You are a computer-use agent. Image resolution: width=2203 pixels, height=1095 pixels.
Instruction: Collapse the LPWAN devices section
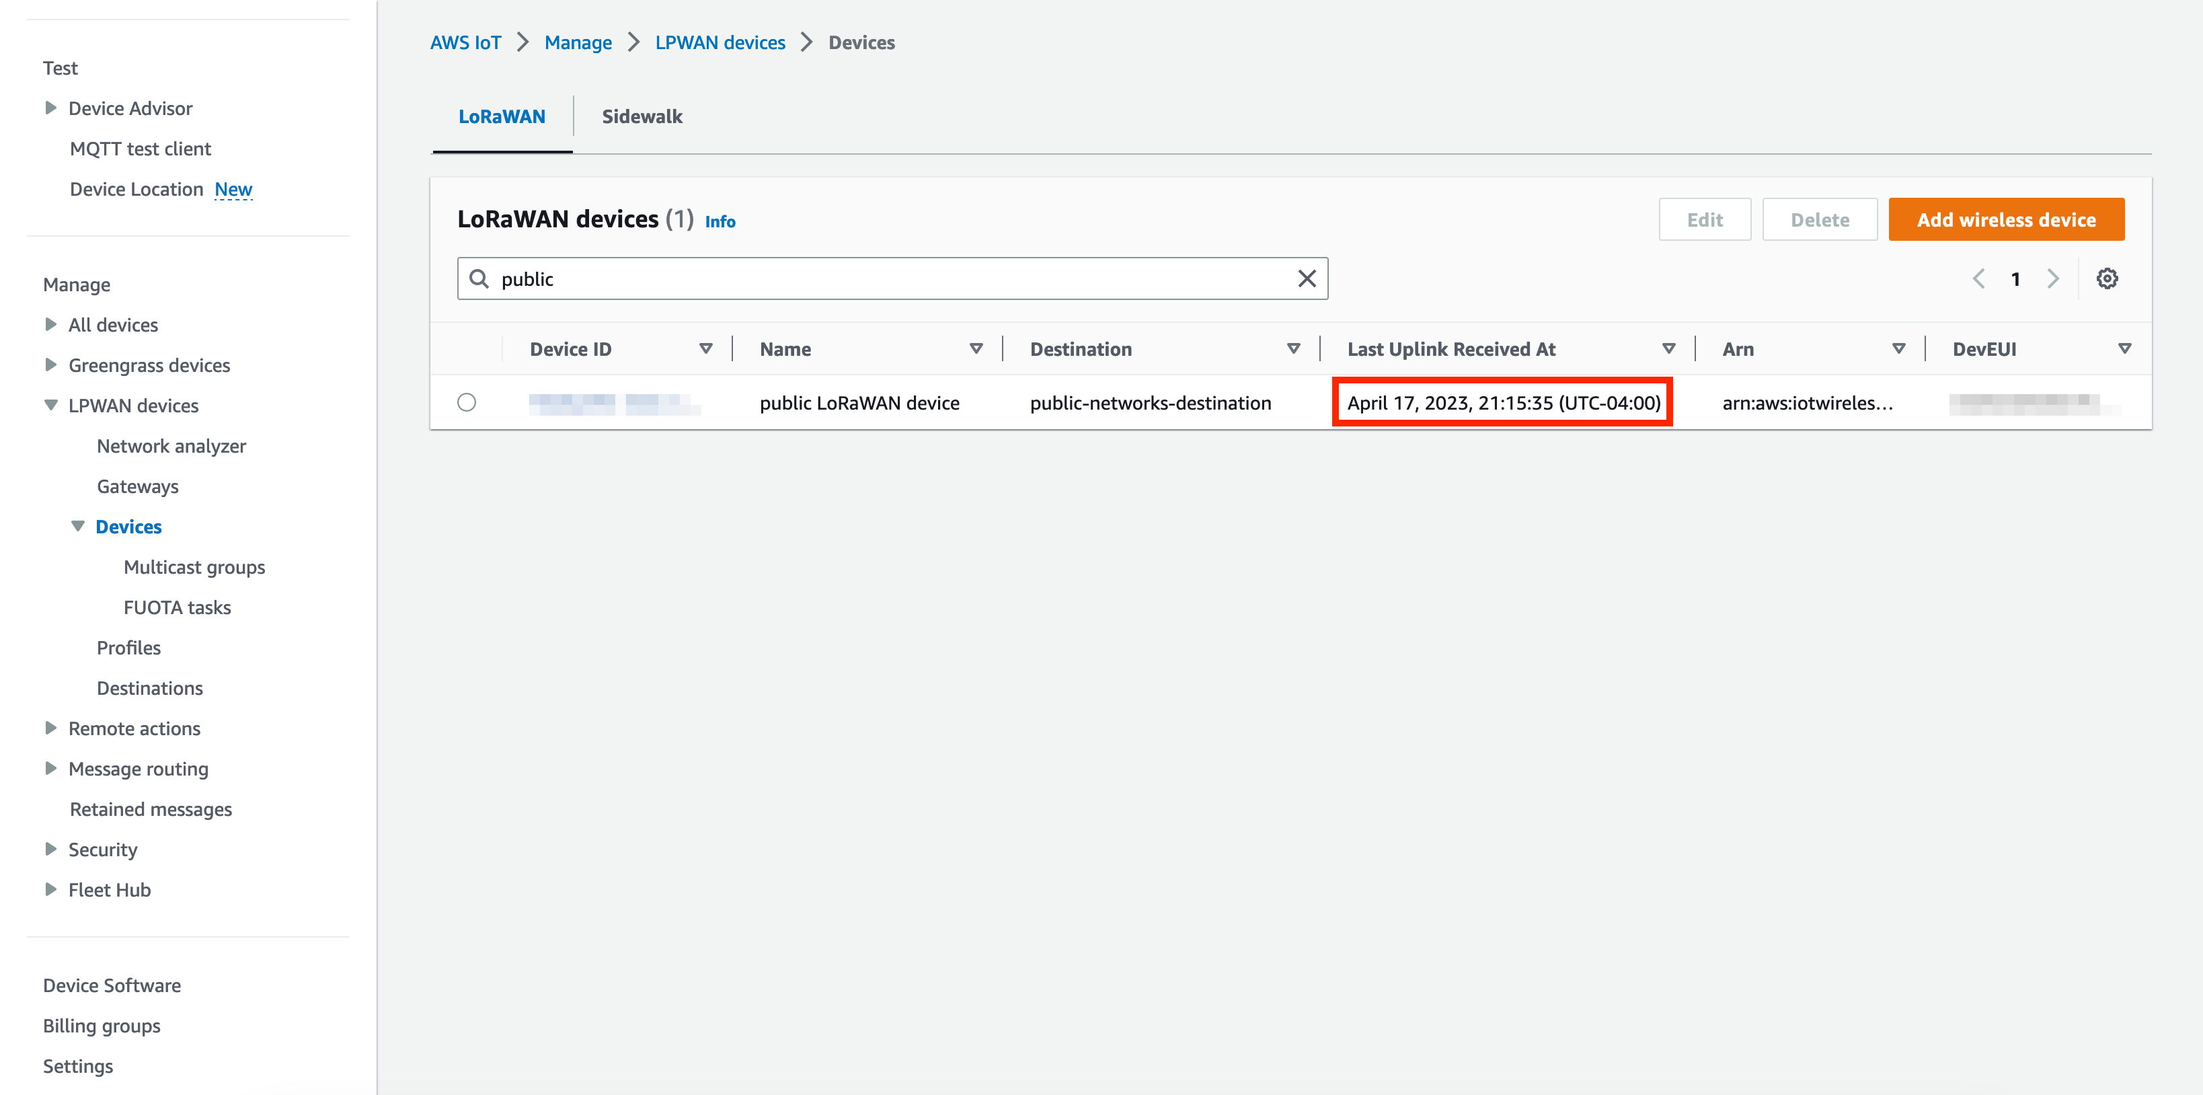tap(51, 405)
